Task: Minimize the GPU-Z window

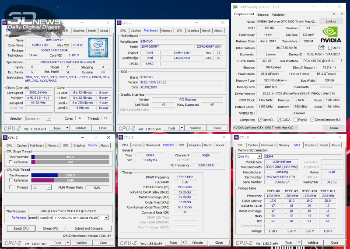Action: pyautogui.click(x=314, y=7)
